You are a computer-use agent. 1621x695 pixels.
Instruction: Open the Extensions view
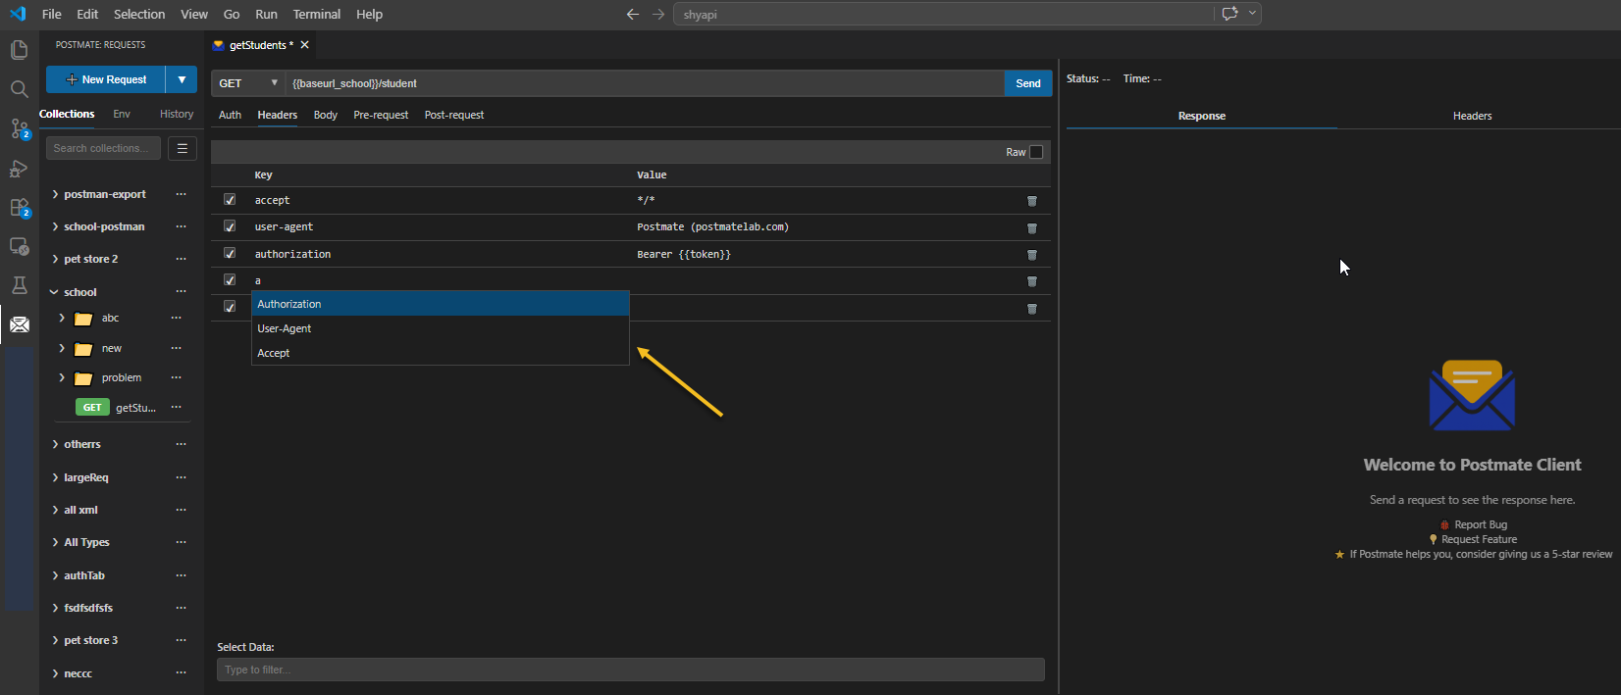pos(19,207)
